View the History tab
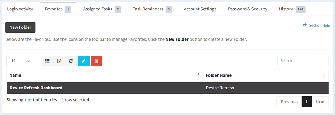Viewport: 335px width, 115px height. click(292, 9)
